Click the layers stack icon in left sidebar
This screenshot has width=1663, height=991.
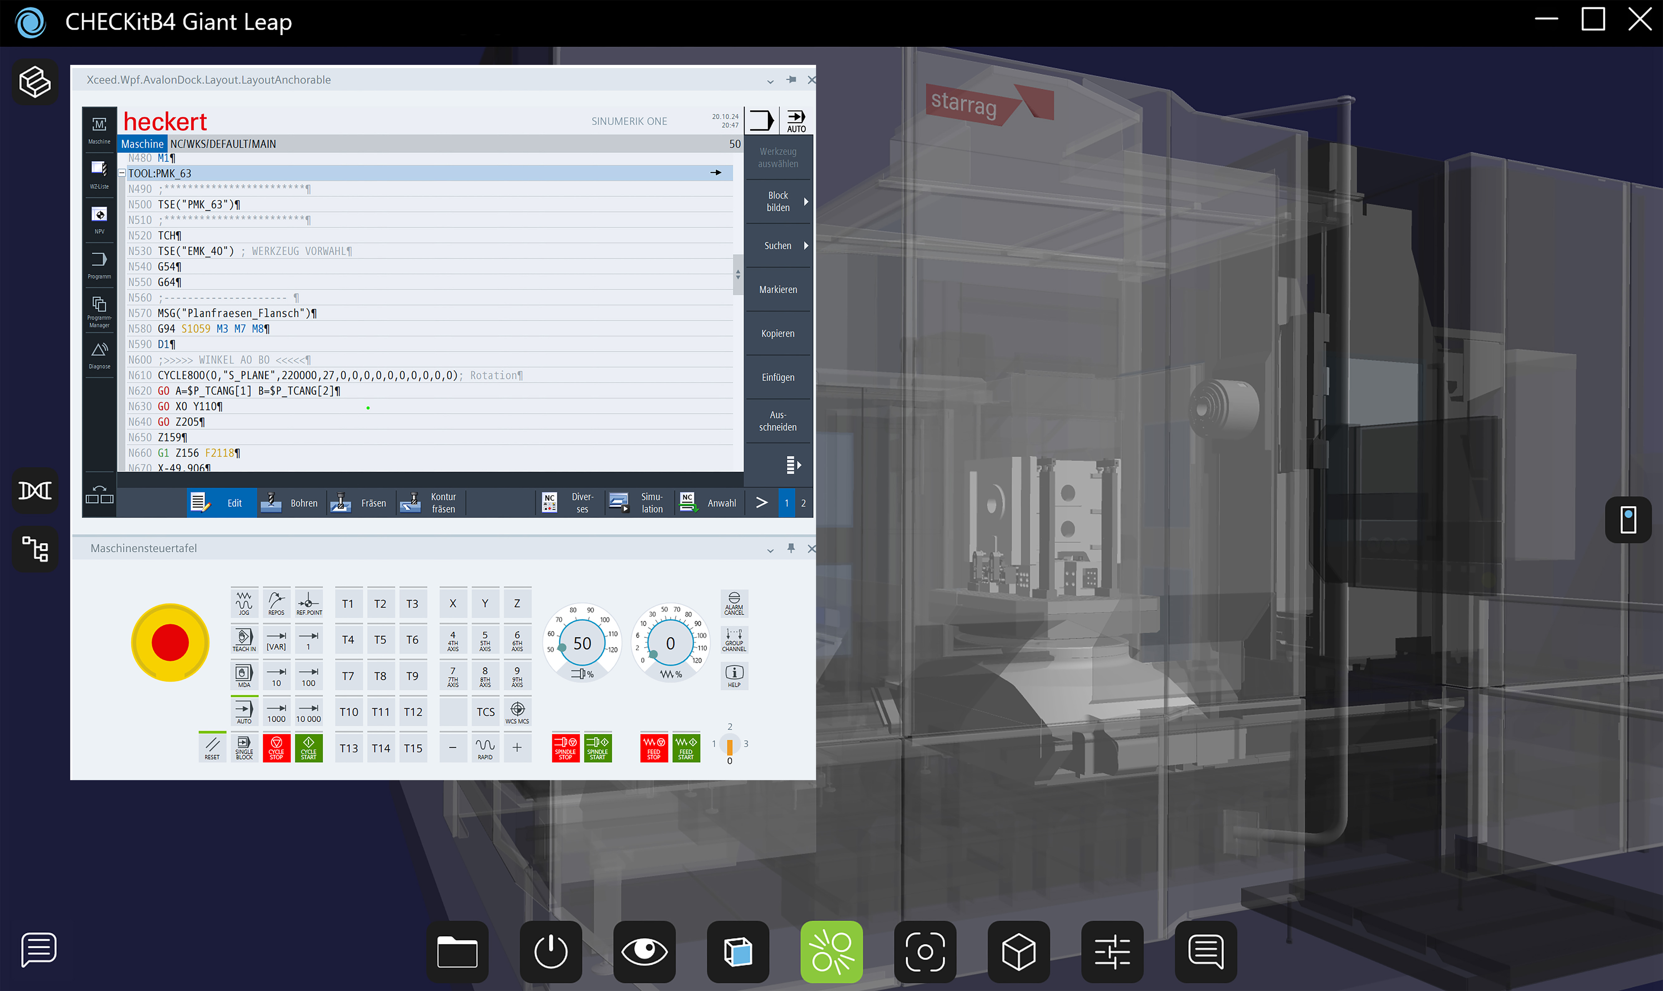35,82
